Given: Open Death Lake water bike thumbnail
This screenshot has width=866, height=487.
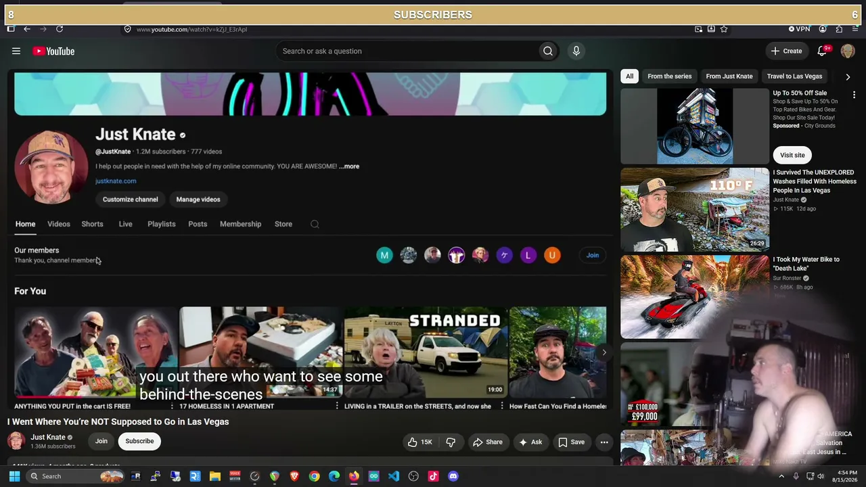Looking at the screenshot, I should tap(695, 296).
